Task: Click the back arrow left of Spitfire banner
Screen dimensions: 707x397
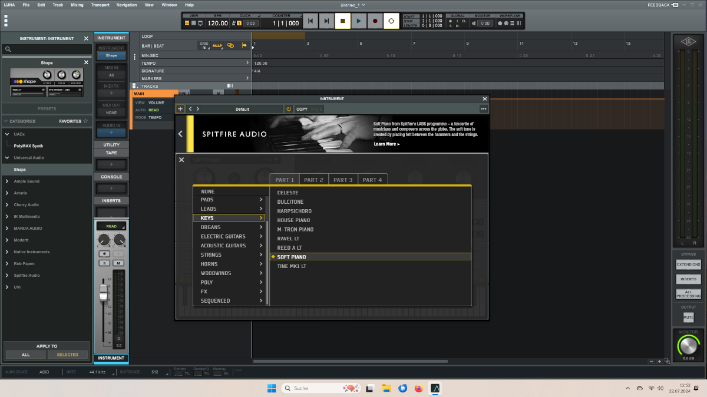Action: click(x=180, y=134)
